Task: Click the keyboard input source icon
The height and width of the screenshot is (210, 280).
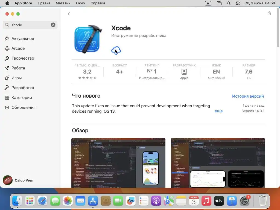Action: [x=208, y=3]
